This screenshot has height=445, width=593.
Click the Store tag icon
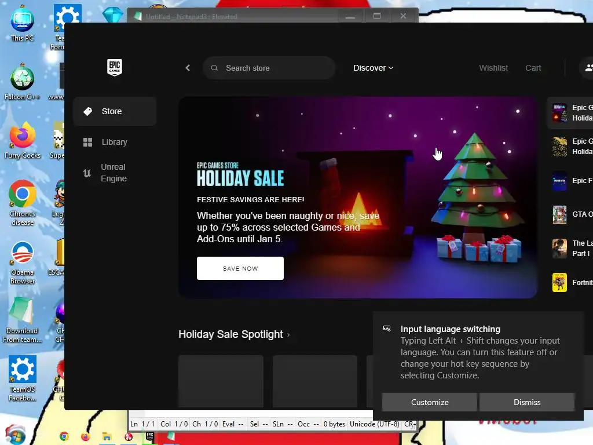(88, 111)
